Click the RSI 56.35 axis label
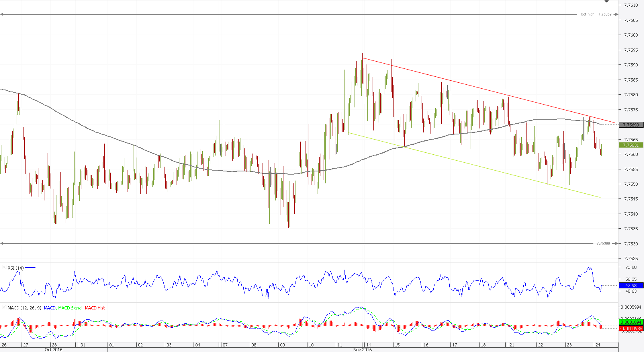Viewport: 644px width, 352px height. coord(631,279)
